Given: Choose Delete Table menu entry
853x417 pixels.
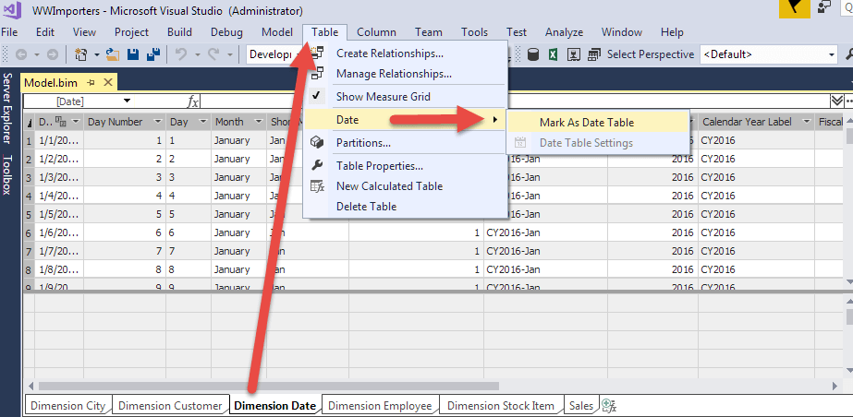Looking at the screenshot, I should (406, 207).
